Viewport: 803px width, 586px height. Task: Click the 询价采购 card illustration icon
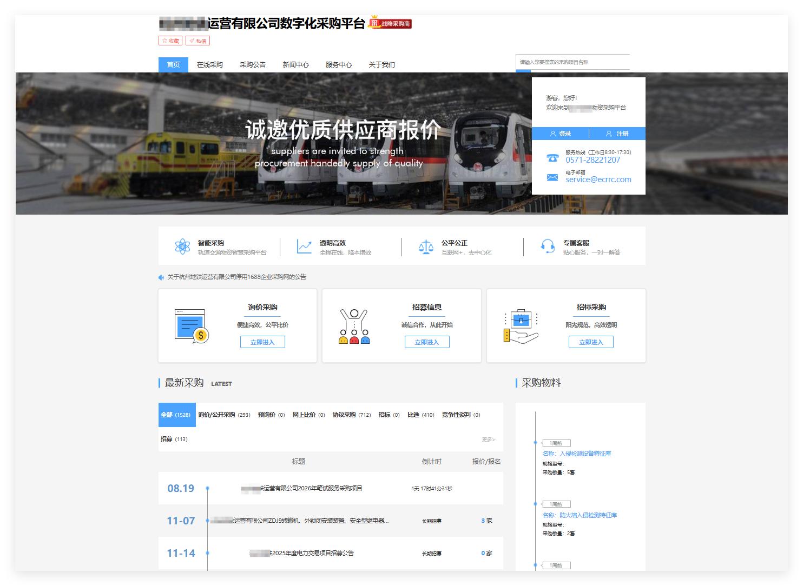(192, 327)
